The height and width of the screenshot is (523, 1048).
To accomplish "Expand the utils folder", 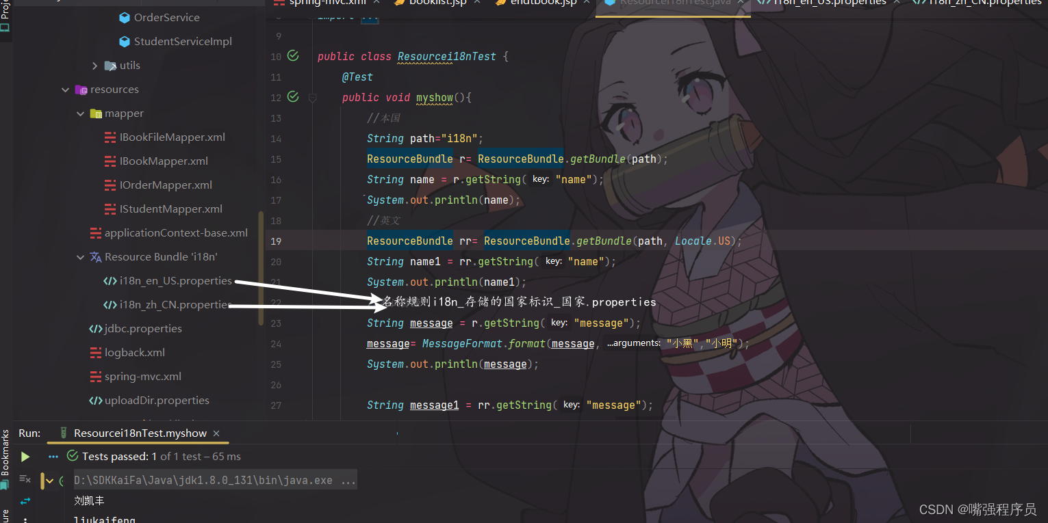I will point(95,66).
